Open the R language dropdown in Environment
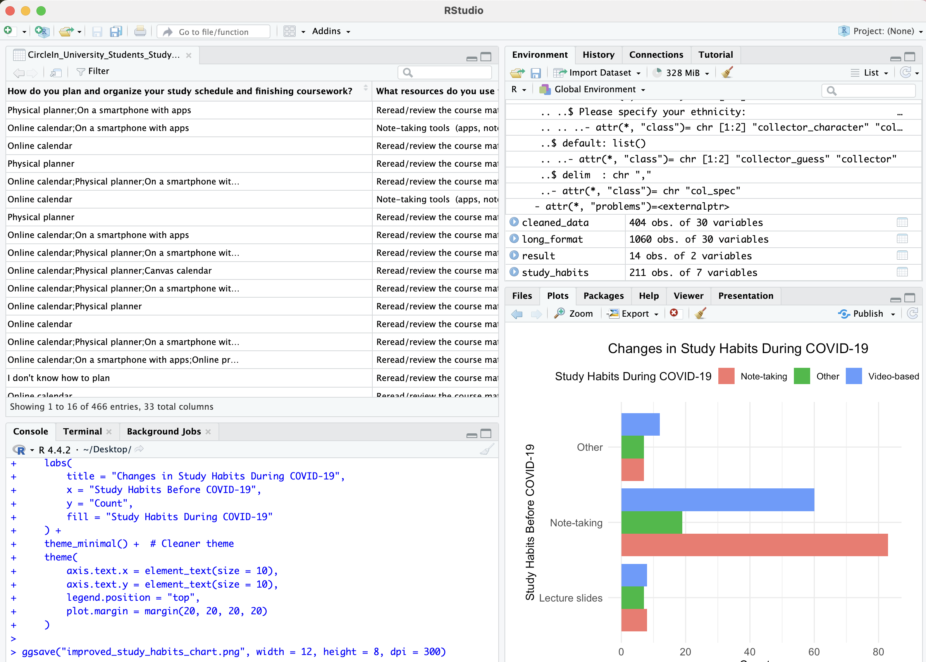The width and height of the screenshot is (926, 662). click(519, 89)
